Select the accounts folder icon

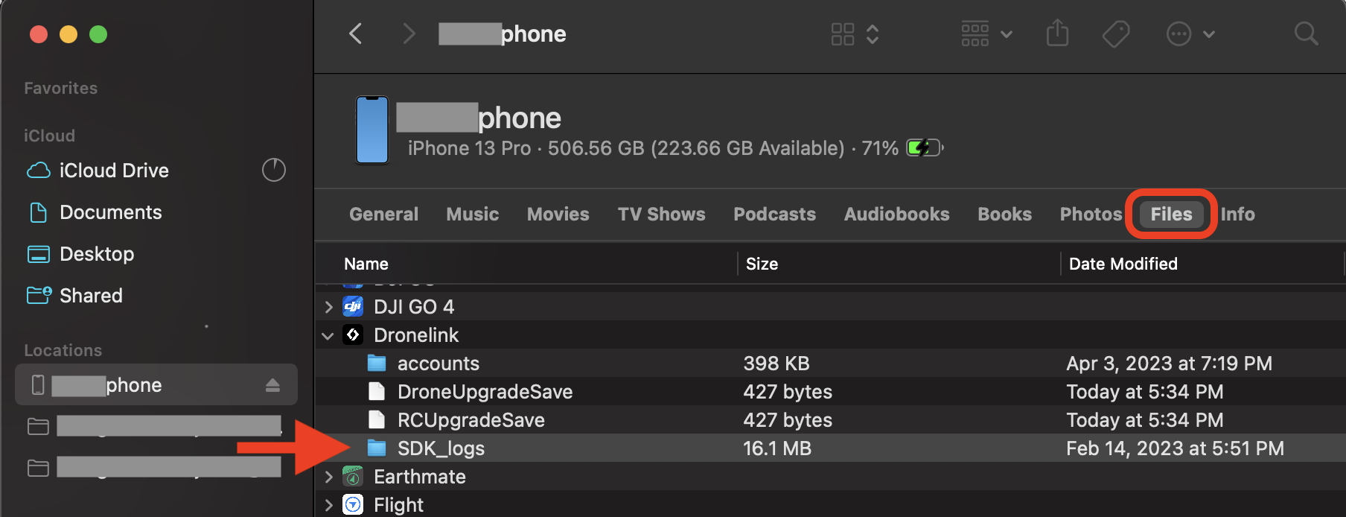(377, 363)
